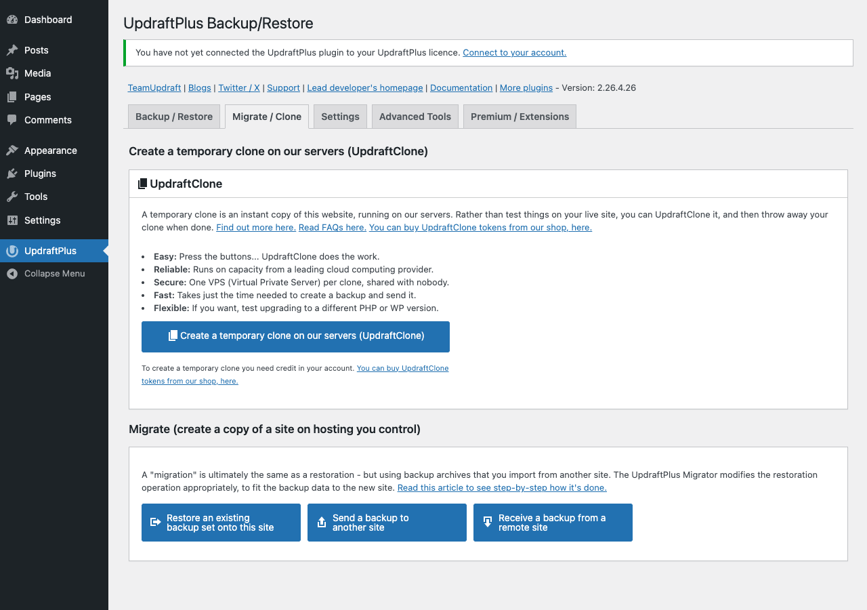
Task: Click the copy icon beside UpdraftClone heading
Action: [142, 184]
